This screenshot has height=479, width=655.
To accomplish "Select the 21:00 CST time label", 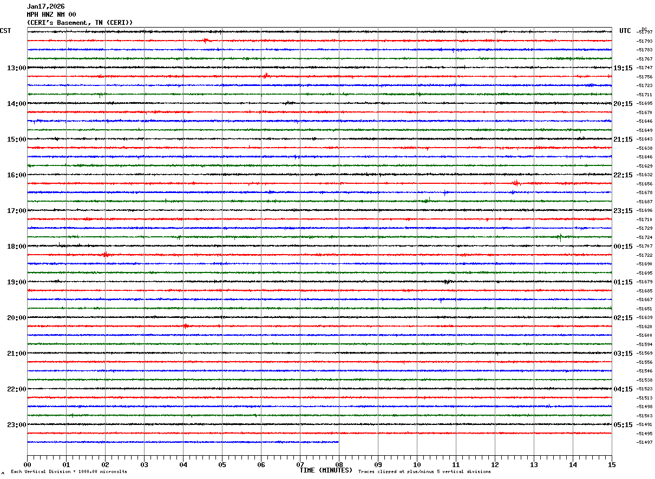I will [16, 354].
